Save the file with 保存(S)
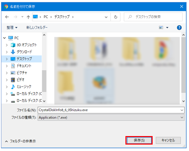Screen dimensions: 189x151 tap(139, 140)
